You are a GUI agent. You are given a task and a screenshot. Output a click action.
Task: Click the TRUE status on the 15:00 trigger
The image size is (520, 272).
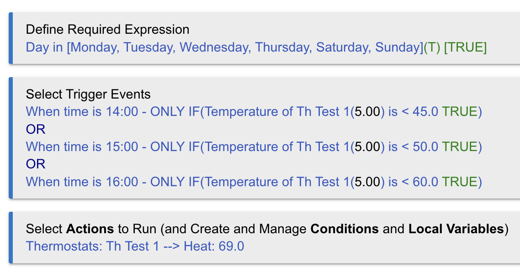(459, 146)
